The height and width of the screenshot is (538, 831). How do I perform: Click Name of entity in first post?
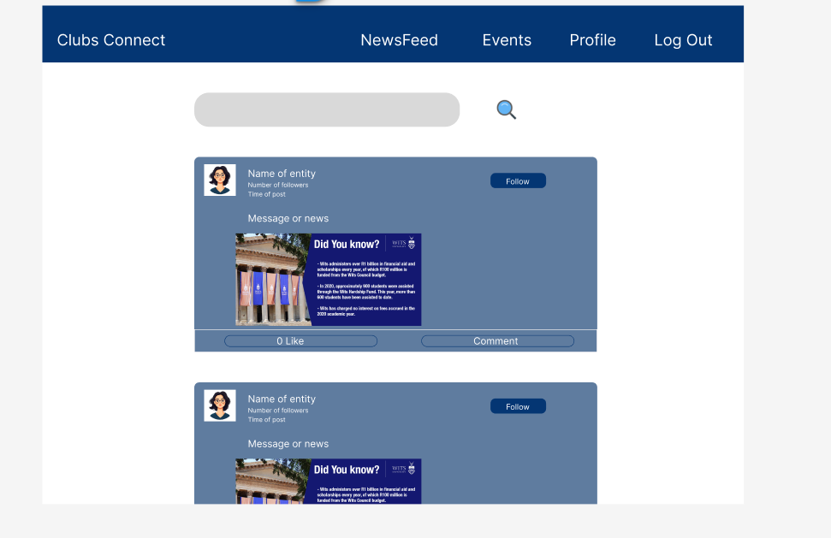[282, 174]
